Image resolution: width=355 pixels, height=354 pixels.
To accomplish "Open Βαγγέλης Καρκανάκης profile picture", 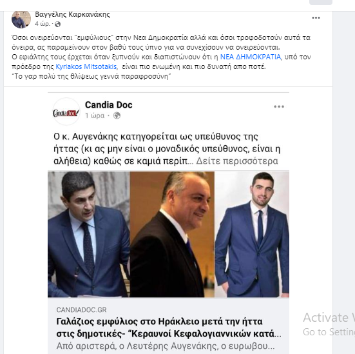I will 21,19.
